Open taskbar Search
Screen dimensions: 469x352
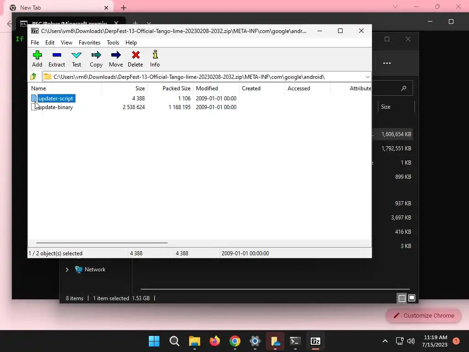point(175,341)
